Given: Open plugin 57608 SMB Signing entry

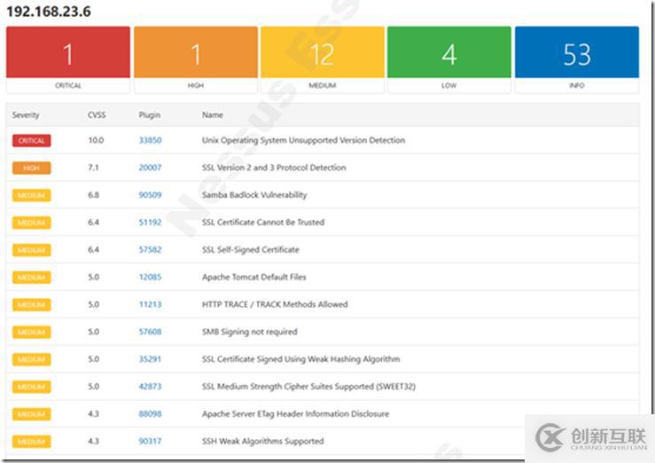Looking at the screenshot, I should pyautogui.click(x=150, y=332).
